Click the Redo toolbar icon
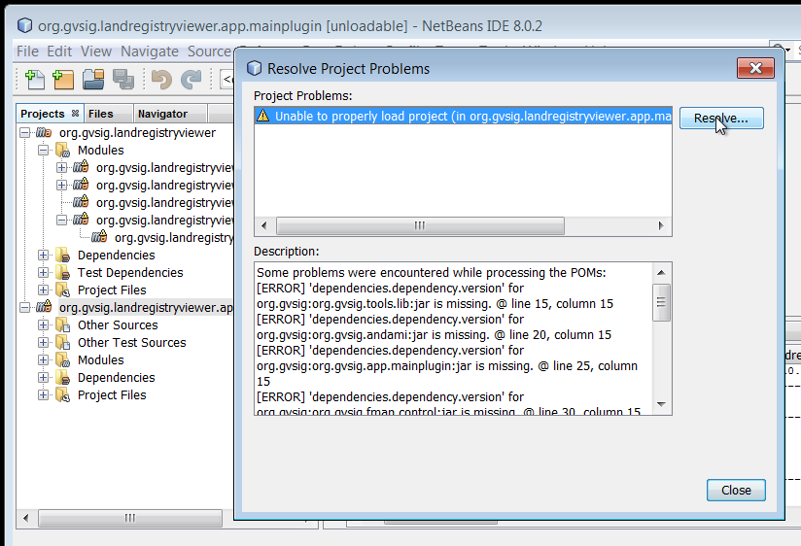 [x=192, y=80]
